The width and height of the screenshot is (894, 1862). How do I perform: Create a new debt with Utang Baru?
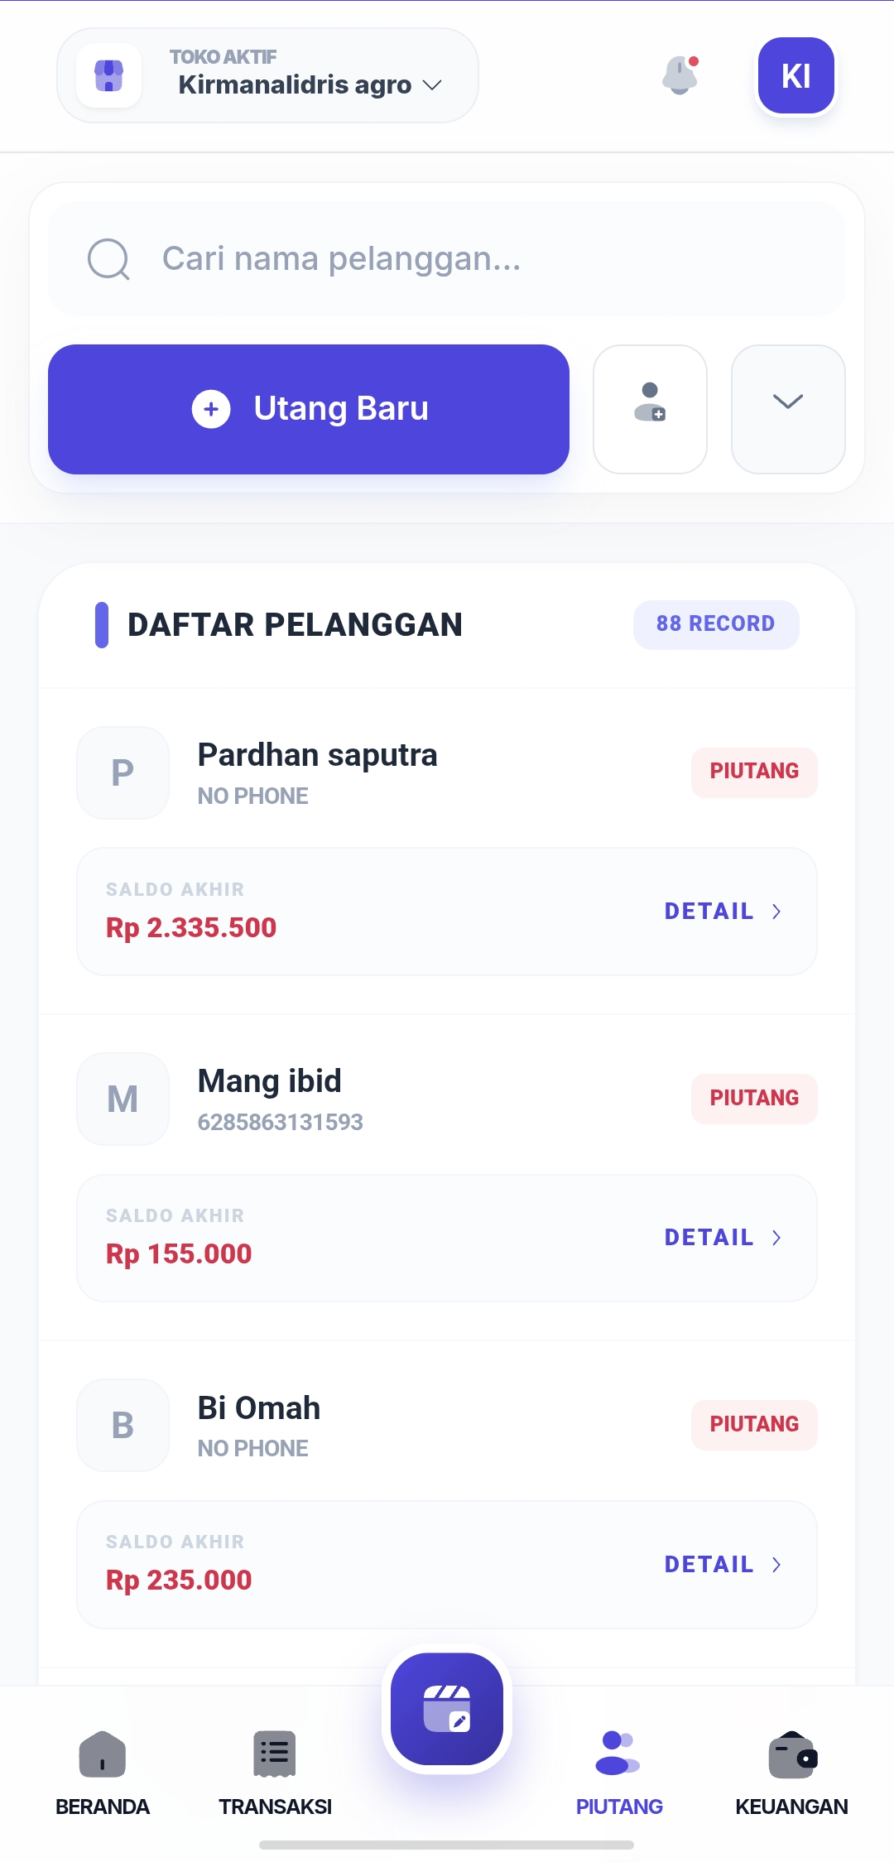click(x=309, y=409)
